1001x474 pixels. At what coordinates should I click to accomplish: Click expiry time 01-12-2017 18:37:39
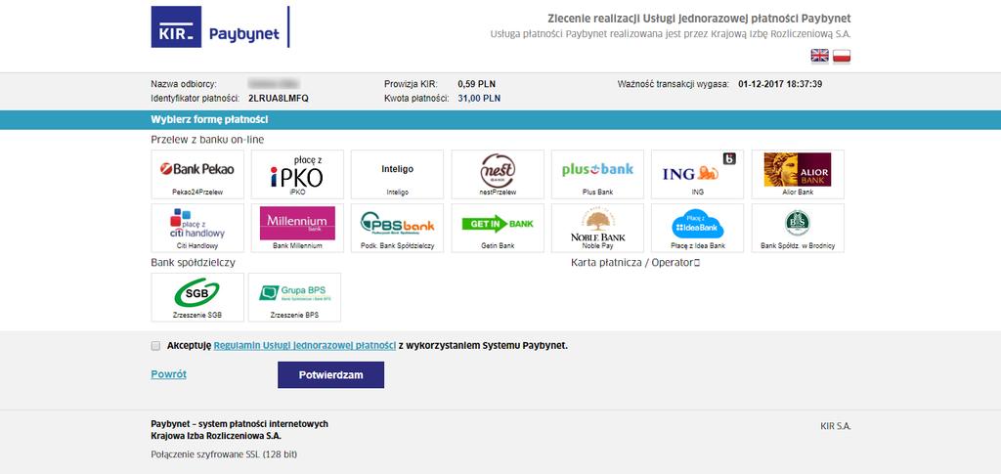(x=780, y=84)
